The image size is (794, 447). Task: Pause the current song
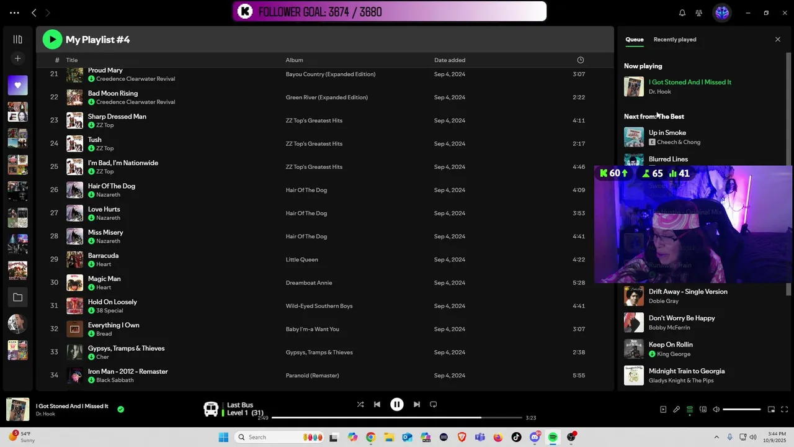[x=396, y=404]
